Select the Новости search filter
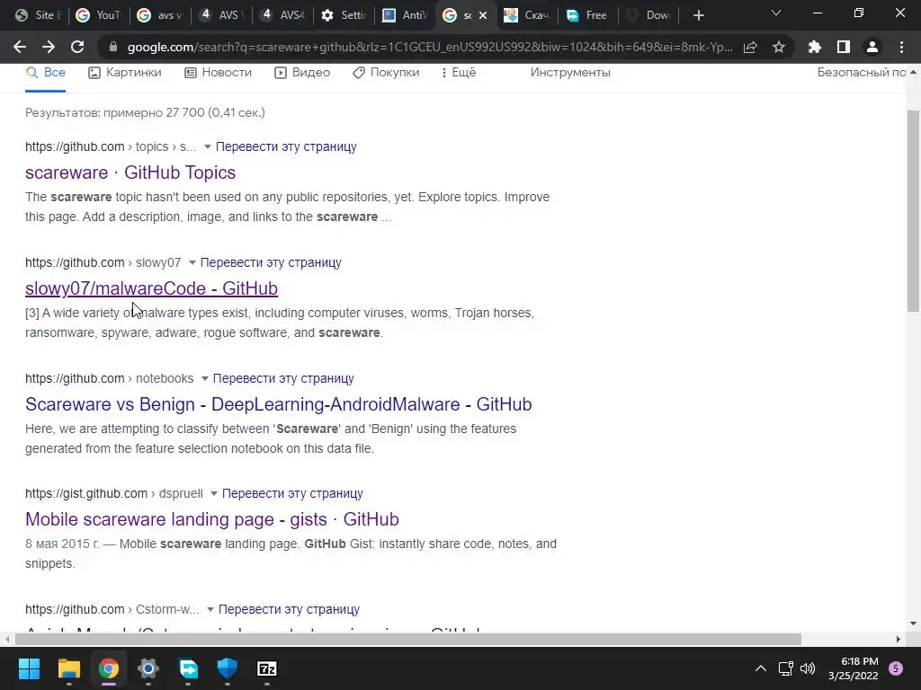 218,73
